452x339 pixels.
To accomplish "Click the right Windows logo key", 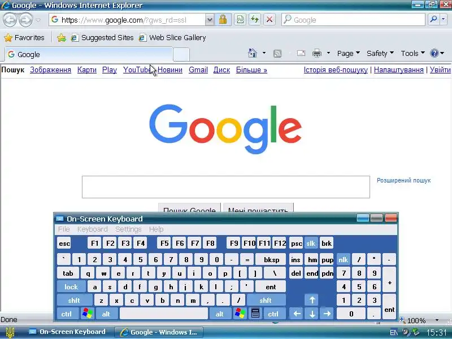I will click(x=240, y=314).
